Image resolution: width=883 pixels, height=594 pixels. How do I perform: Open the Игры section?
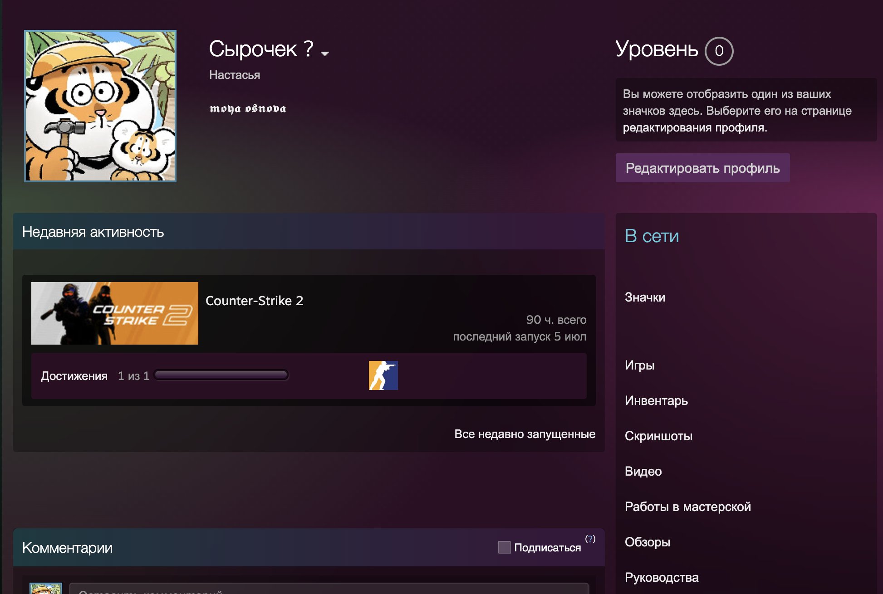coord(639,365)
